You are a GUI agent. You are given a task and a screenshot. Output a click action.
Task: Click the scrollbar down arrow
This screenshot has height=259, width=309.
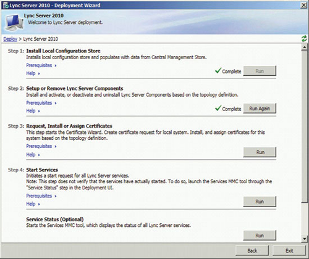click(x=304, y=239)
